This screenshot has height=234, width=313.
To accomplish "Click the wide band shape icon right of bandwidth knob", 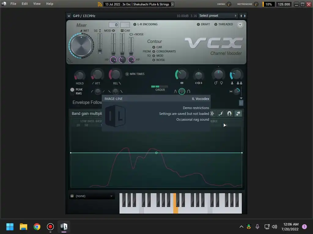I will pyautogui.click(x=188, y=91).
